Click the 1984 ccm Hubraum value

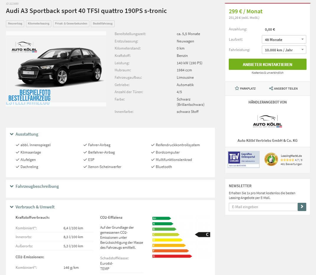tap(184, 70)
